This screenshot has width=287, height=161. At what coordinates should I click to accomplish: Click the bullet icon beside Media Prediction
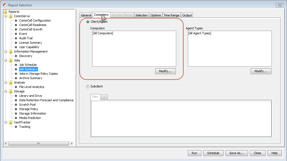(16, 118)
